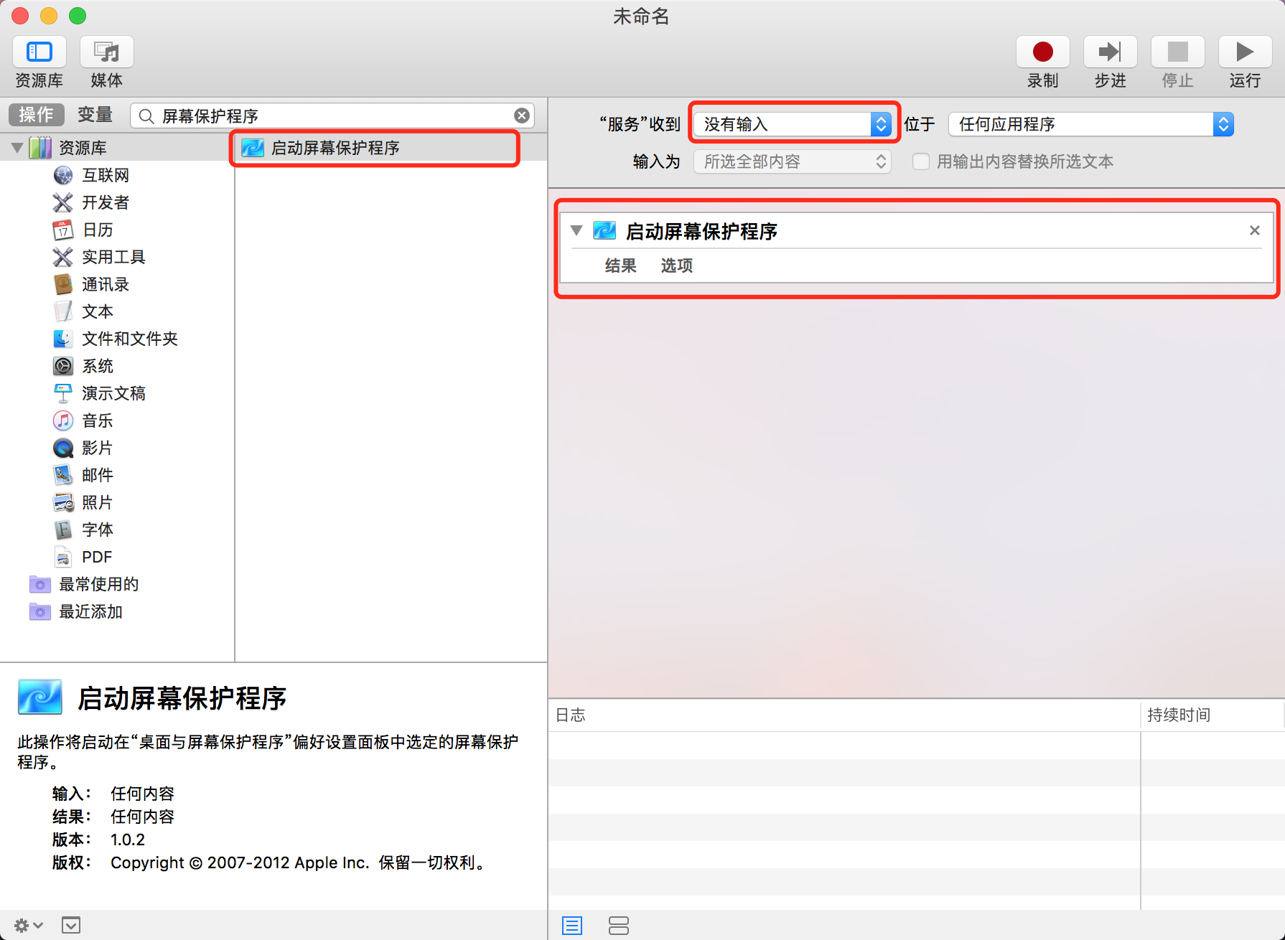Switch to the 操作 actions tab
Image resolution: width=1285 pixels, height=940 pixels.
(x=37, y=115)
